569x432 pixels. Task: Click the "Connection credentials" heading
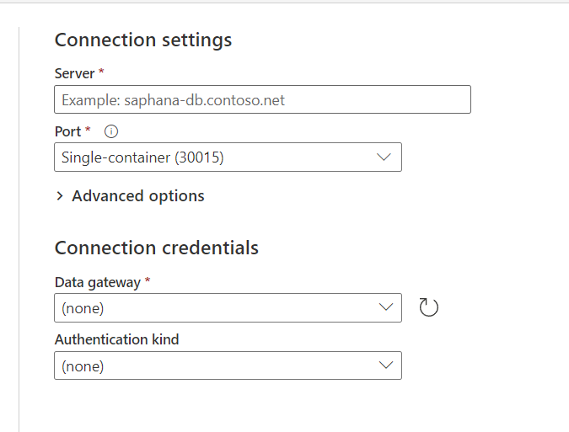coord(156,248)
